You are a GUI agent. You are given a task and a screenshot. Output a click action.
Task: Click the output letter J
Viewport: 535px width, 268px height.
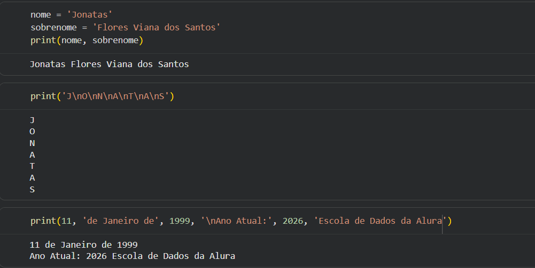tap(32, 120)
